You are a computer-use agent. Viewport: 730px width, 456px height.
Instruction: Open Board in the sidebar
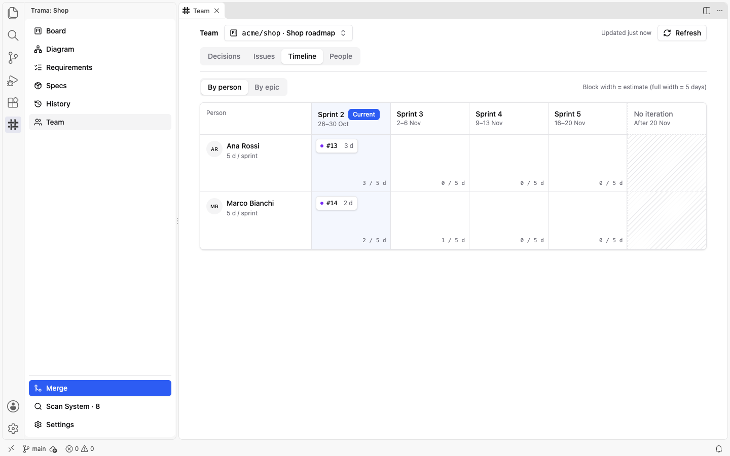click(100, 31)
